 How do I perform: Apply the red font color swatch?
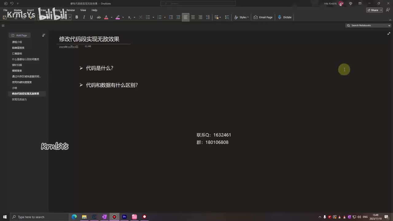click(x=106, y=17)
